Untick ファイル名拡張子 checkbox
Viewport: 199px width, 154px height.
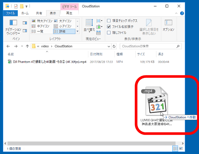109,27
